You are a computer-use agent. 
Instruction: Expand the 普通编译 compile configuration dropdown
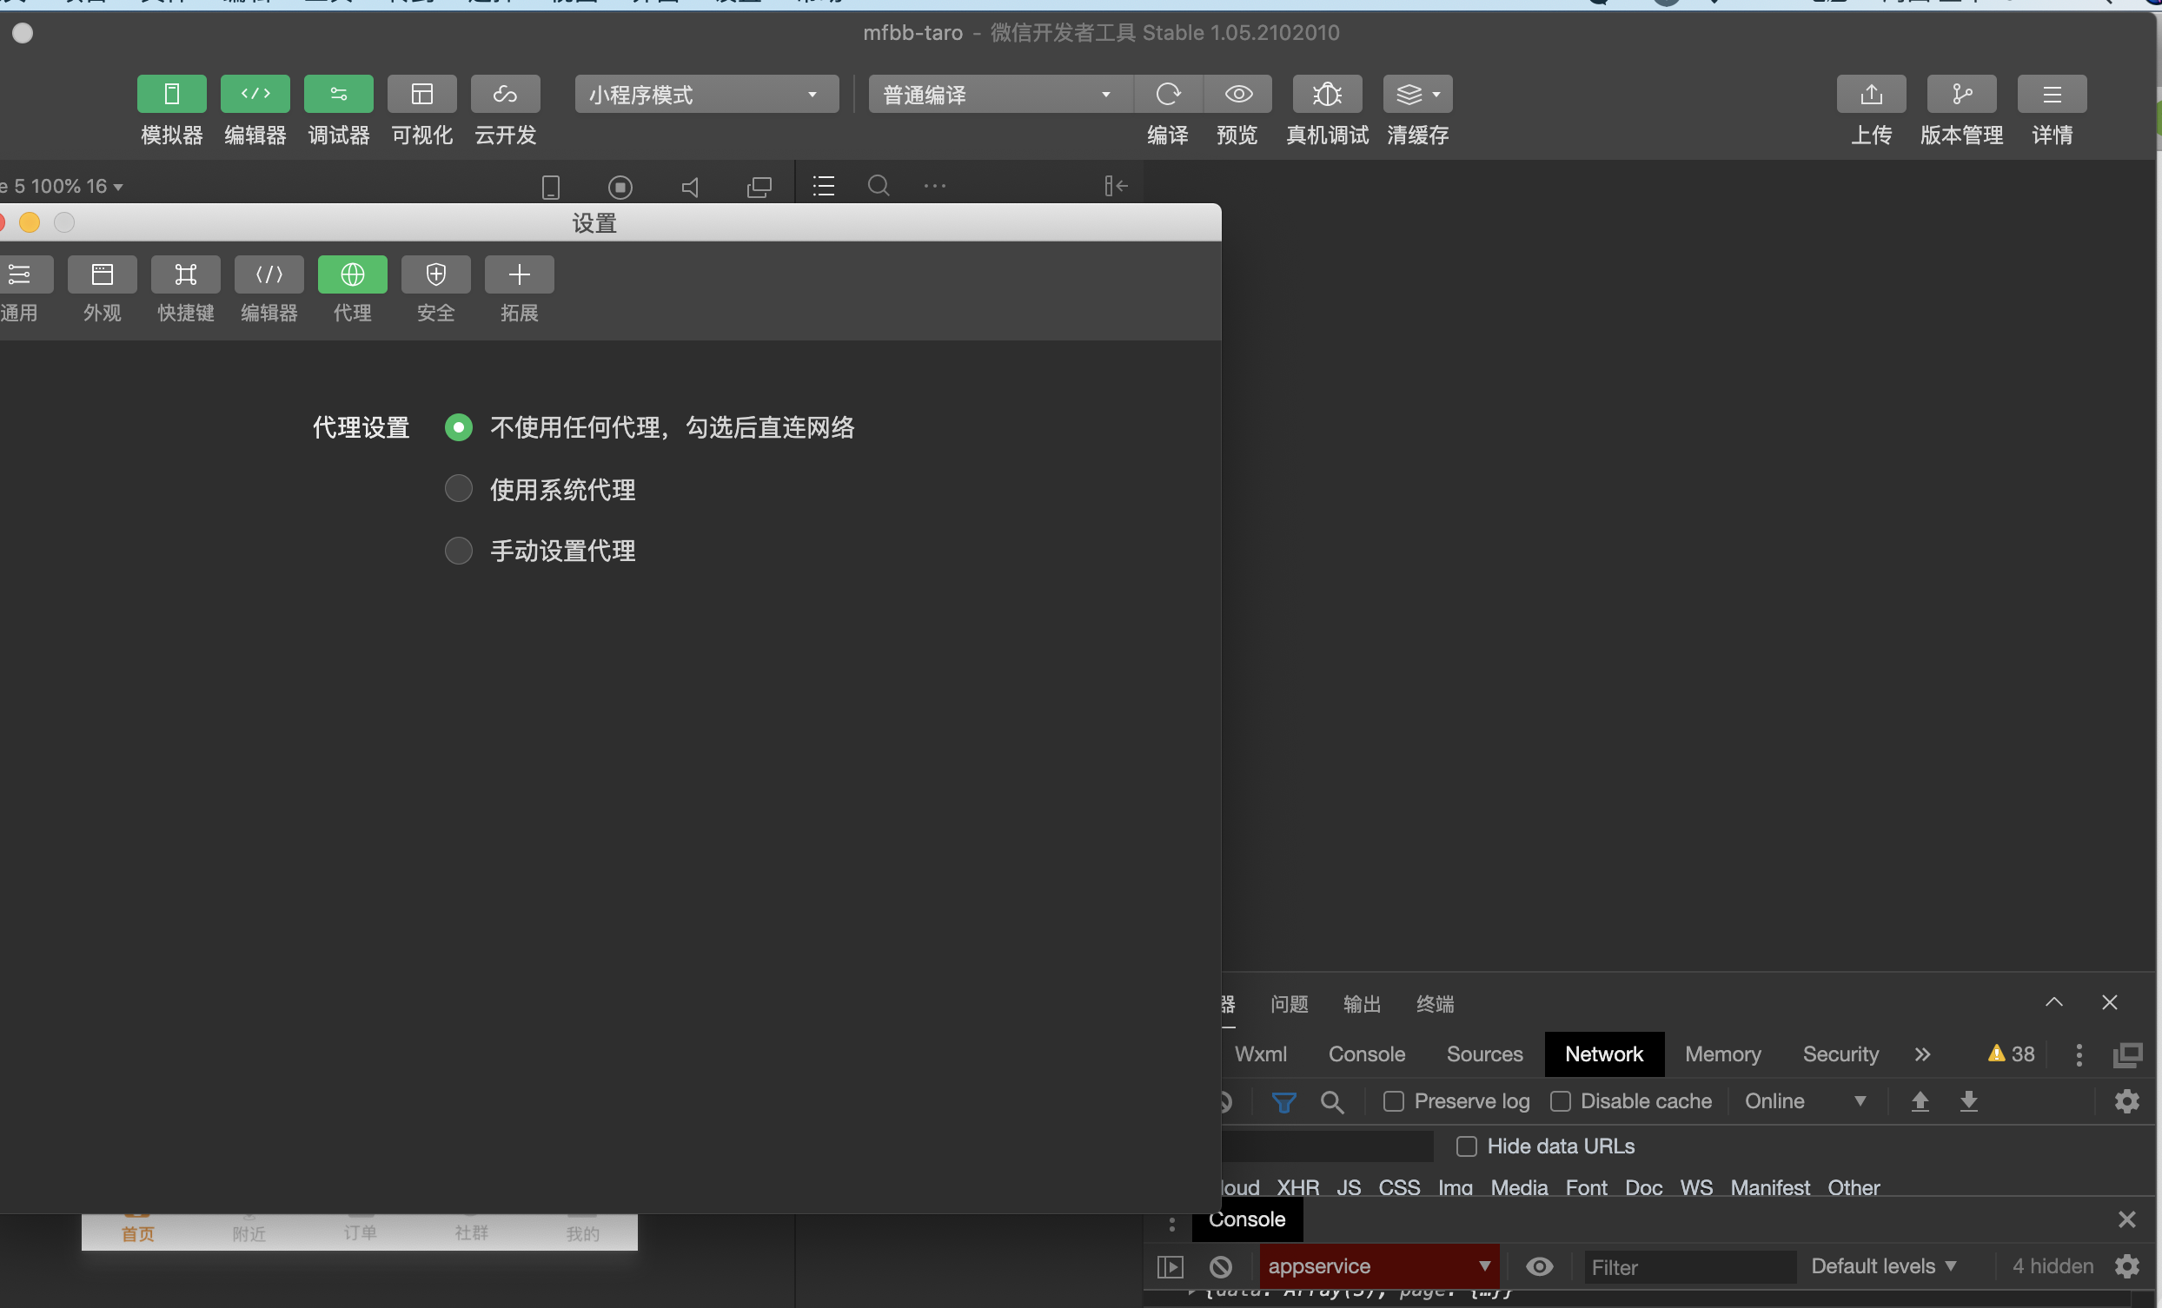tap(998, 94)
